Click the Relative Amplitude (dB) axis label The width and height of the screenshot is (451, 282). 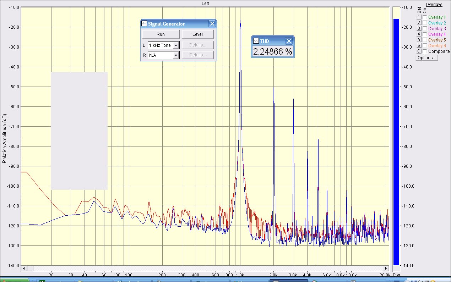[4, 138]
